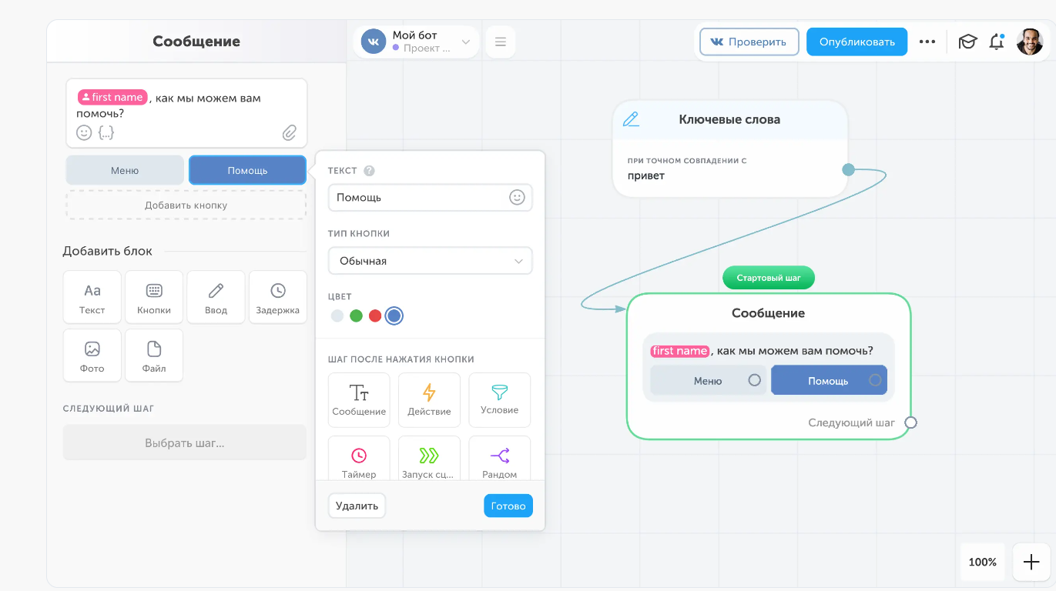The width and height of the screenshot is (1056, 591).
Task: Select Condition (Условие) funnel step
Action: pos(499,399)
